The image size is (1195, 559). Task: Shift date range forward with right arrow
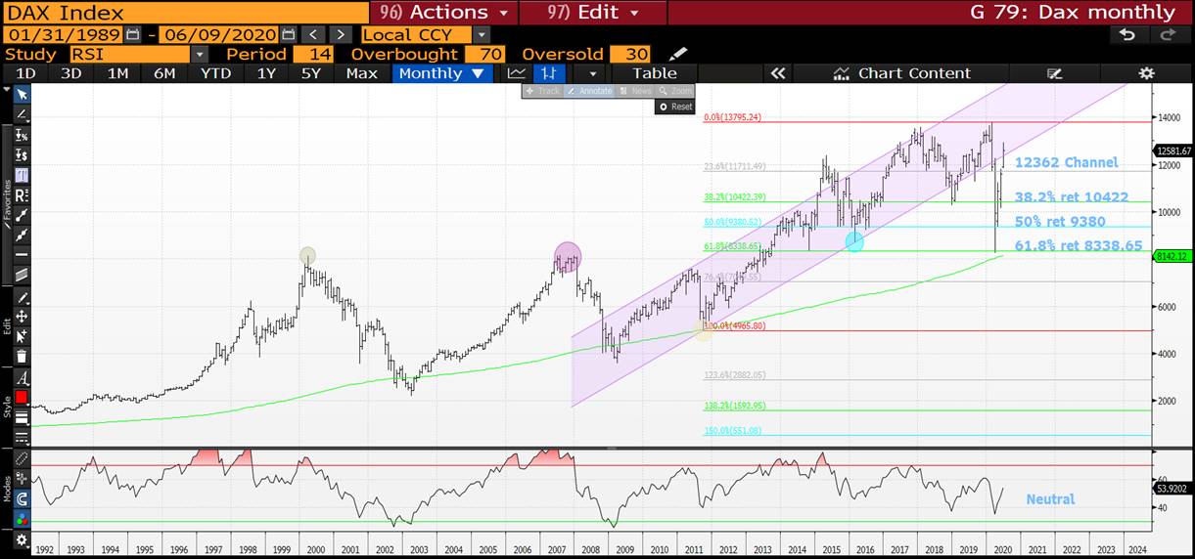point(341,34)
